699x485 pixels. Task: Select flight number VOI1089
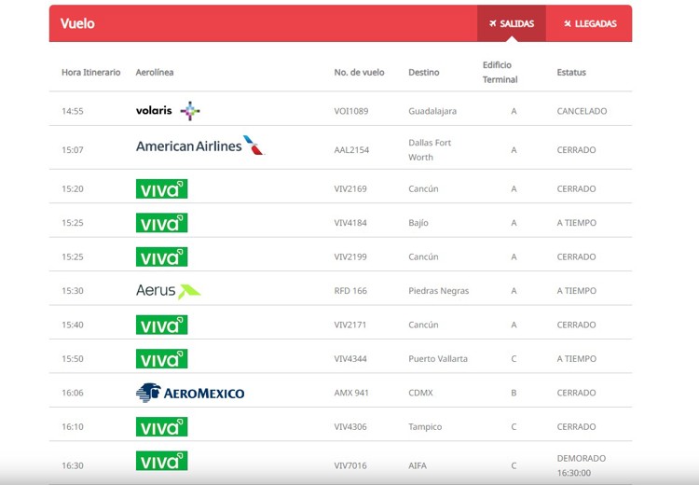coord(350,111)
